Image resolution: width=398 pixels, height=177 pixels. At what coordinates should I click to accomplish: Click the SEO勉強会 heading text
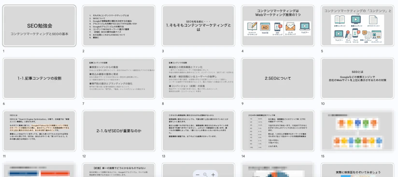[x=39, y=26]
